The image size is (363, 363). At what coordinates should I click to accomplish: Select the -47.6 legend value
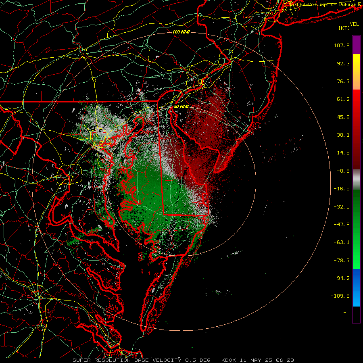tap(342, 225)
